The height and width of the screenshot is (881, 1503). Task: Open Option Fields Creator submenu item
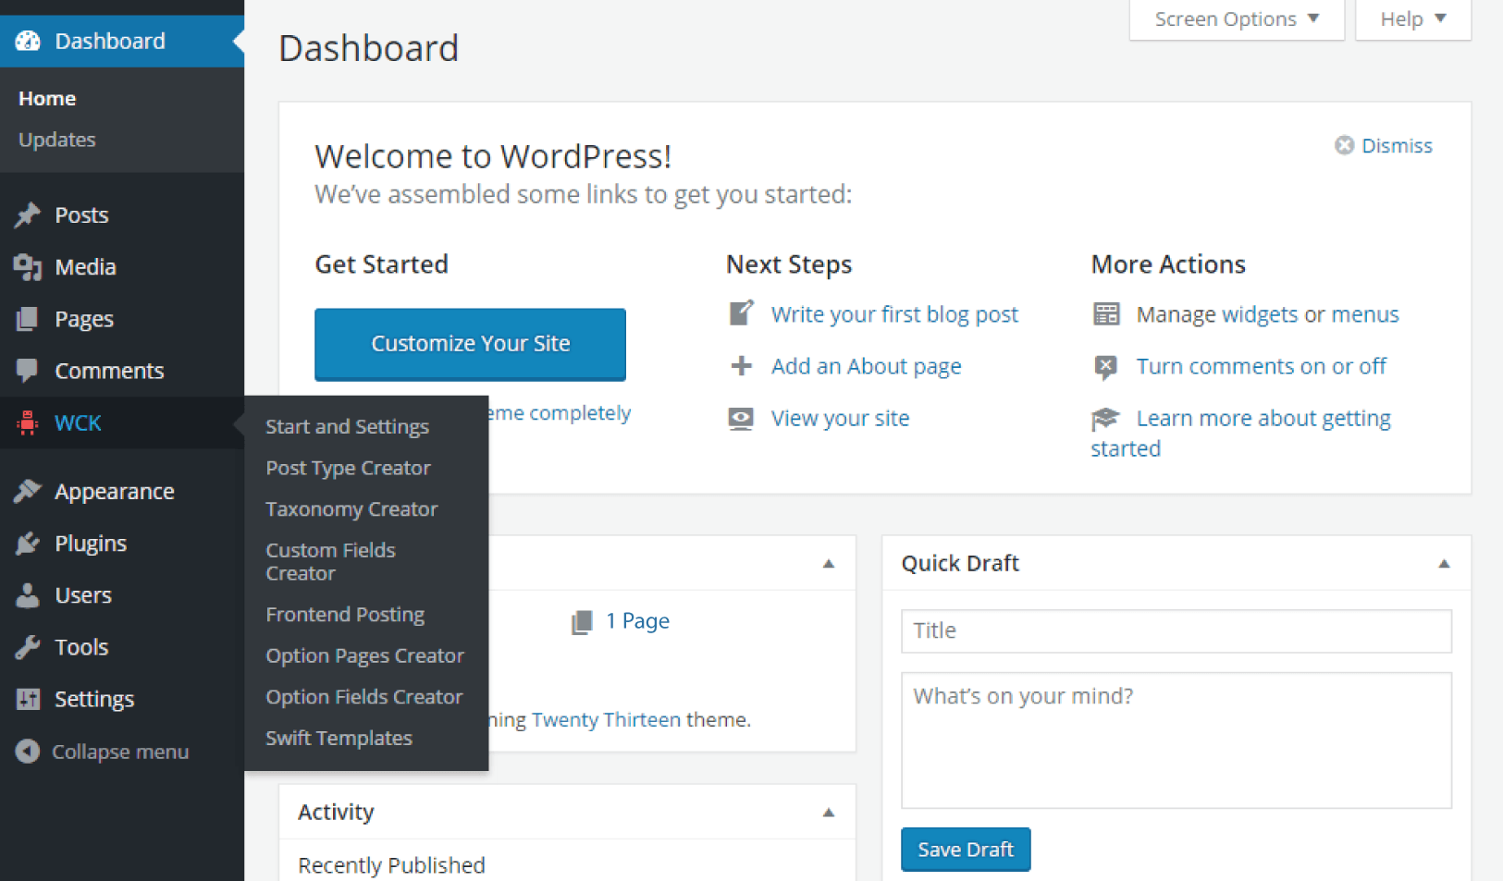366,696
